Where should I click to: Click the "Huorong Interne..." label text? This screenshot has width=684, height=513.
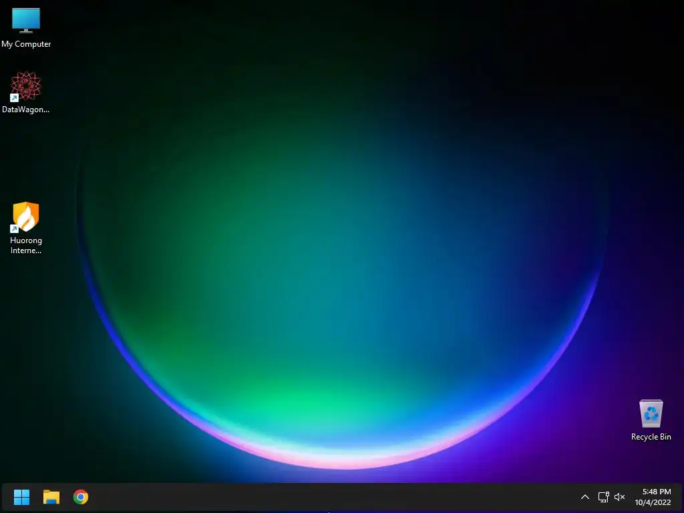click(x=26, y=245)
